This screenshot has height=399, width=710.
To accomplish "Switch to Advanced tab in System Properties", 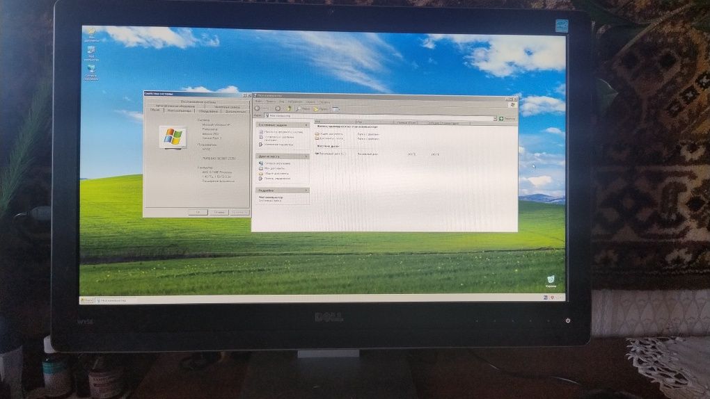I will point(235,111).
